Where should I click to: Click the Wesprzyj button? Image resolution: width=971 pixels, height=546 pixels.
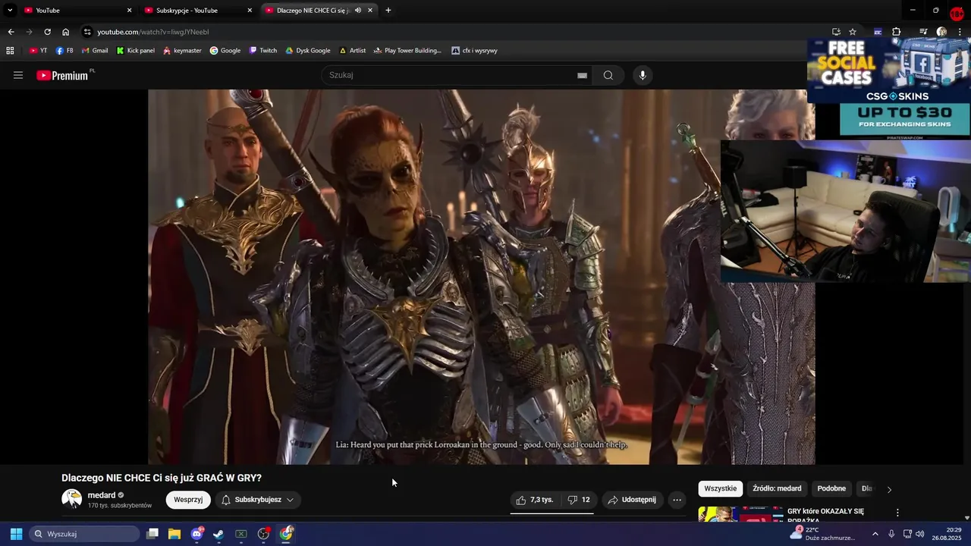pos(188,500)
